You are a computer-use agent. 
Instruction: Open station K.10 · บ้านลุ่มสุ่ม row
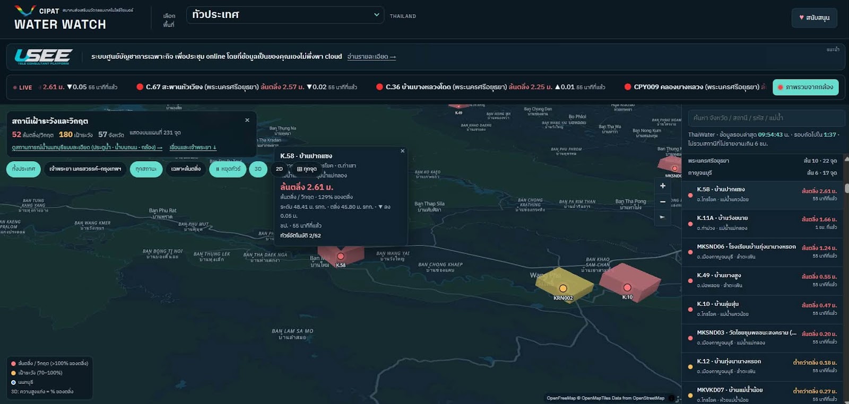tap(762, 309)
